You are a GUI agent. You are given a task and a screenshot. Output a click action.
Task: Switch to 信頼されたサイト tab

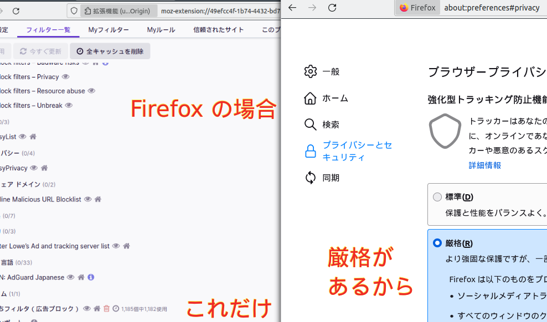tap(218, 30)
